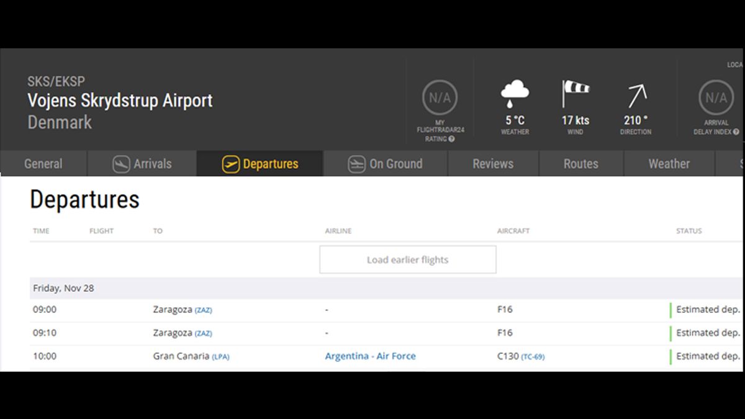The width and height of the screenshot is (745, 419).
Task: Click ZAZ code on the 09:00 flight
Action: point(203,310)
